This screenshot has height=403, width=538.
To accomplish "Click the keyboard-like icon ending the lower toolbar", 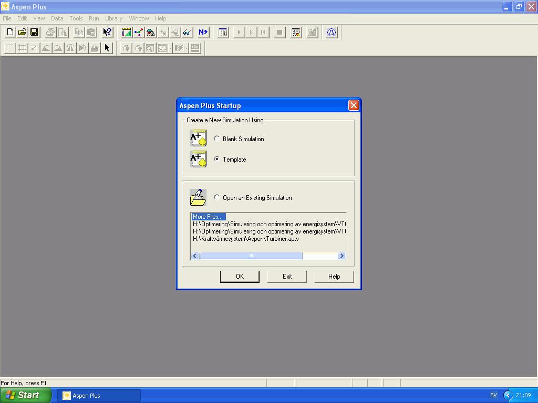I will [195, 48].
